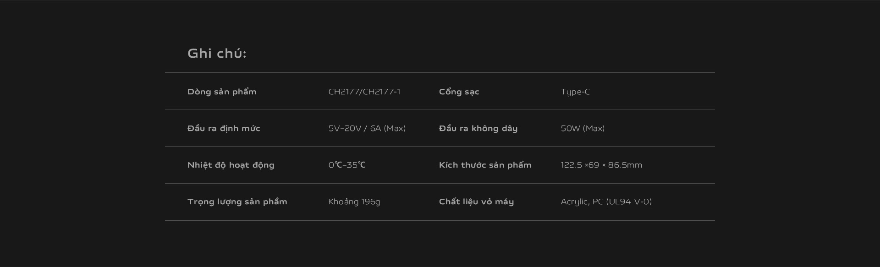Select the "Trọng lượng sản phẩm" label
Screen dimensions: 880x267
click(x=237, y=202)
